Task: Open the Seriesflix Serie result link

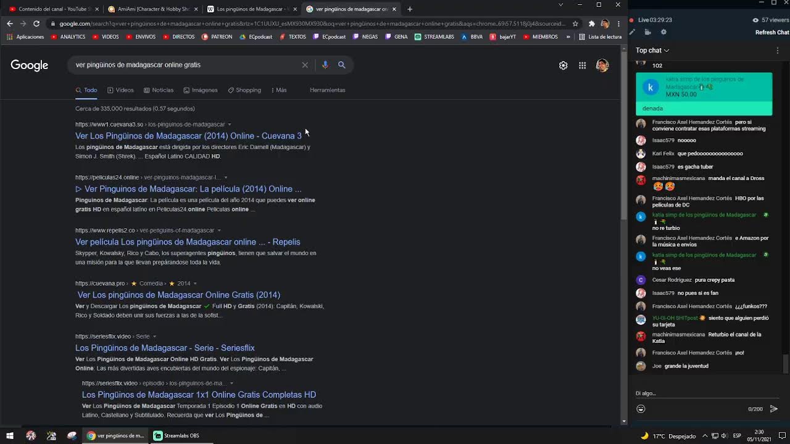Action: (165, 348)
